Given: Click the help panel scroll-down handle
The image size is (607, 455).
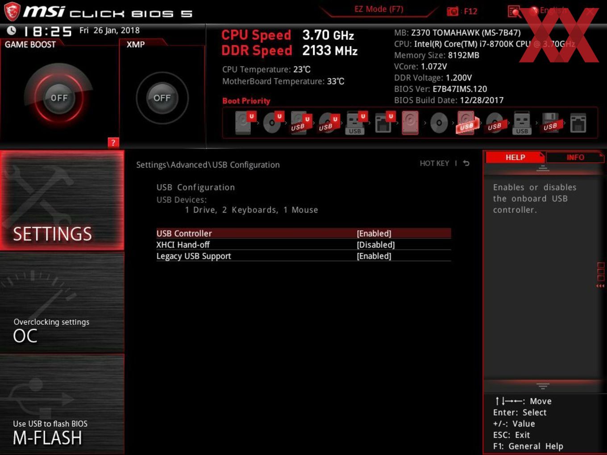Looking at the screenshot, I should click(x=543, y=386).
